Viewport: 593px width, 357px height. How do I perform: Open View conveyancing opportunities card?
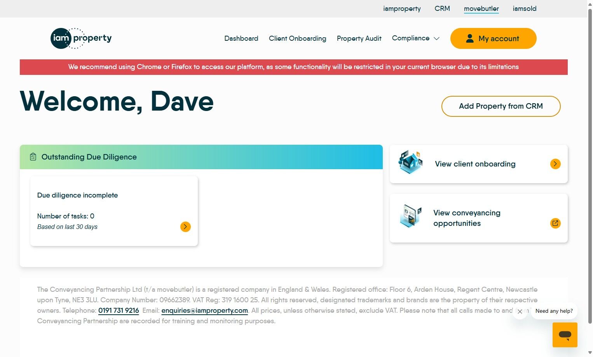(x=479, y=218)
